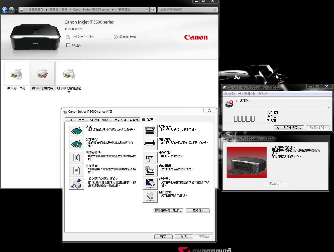
Task: Click the search magnifier icon
Action: point(215,10)
